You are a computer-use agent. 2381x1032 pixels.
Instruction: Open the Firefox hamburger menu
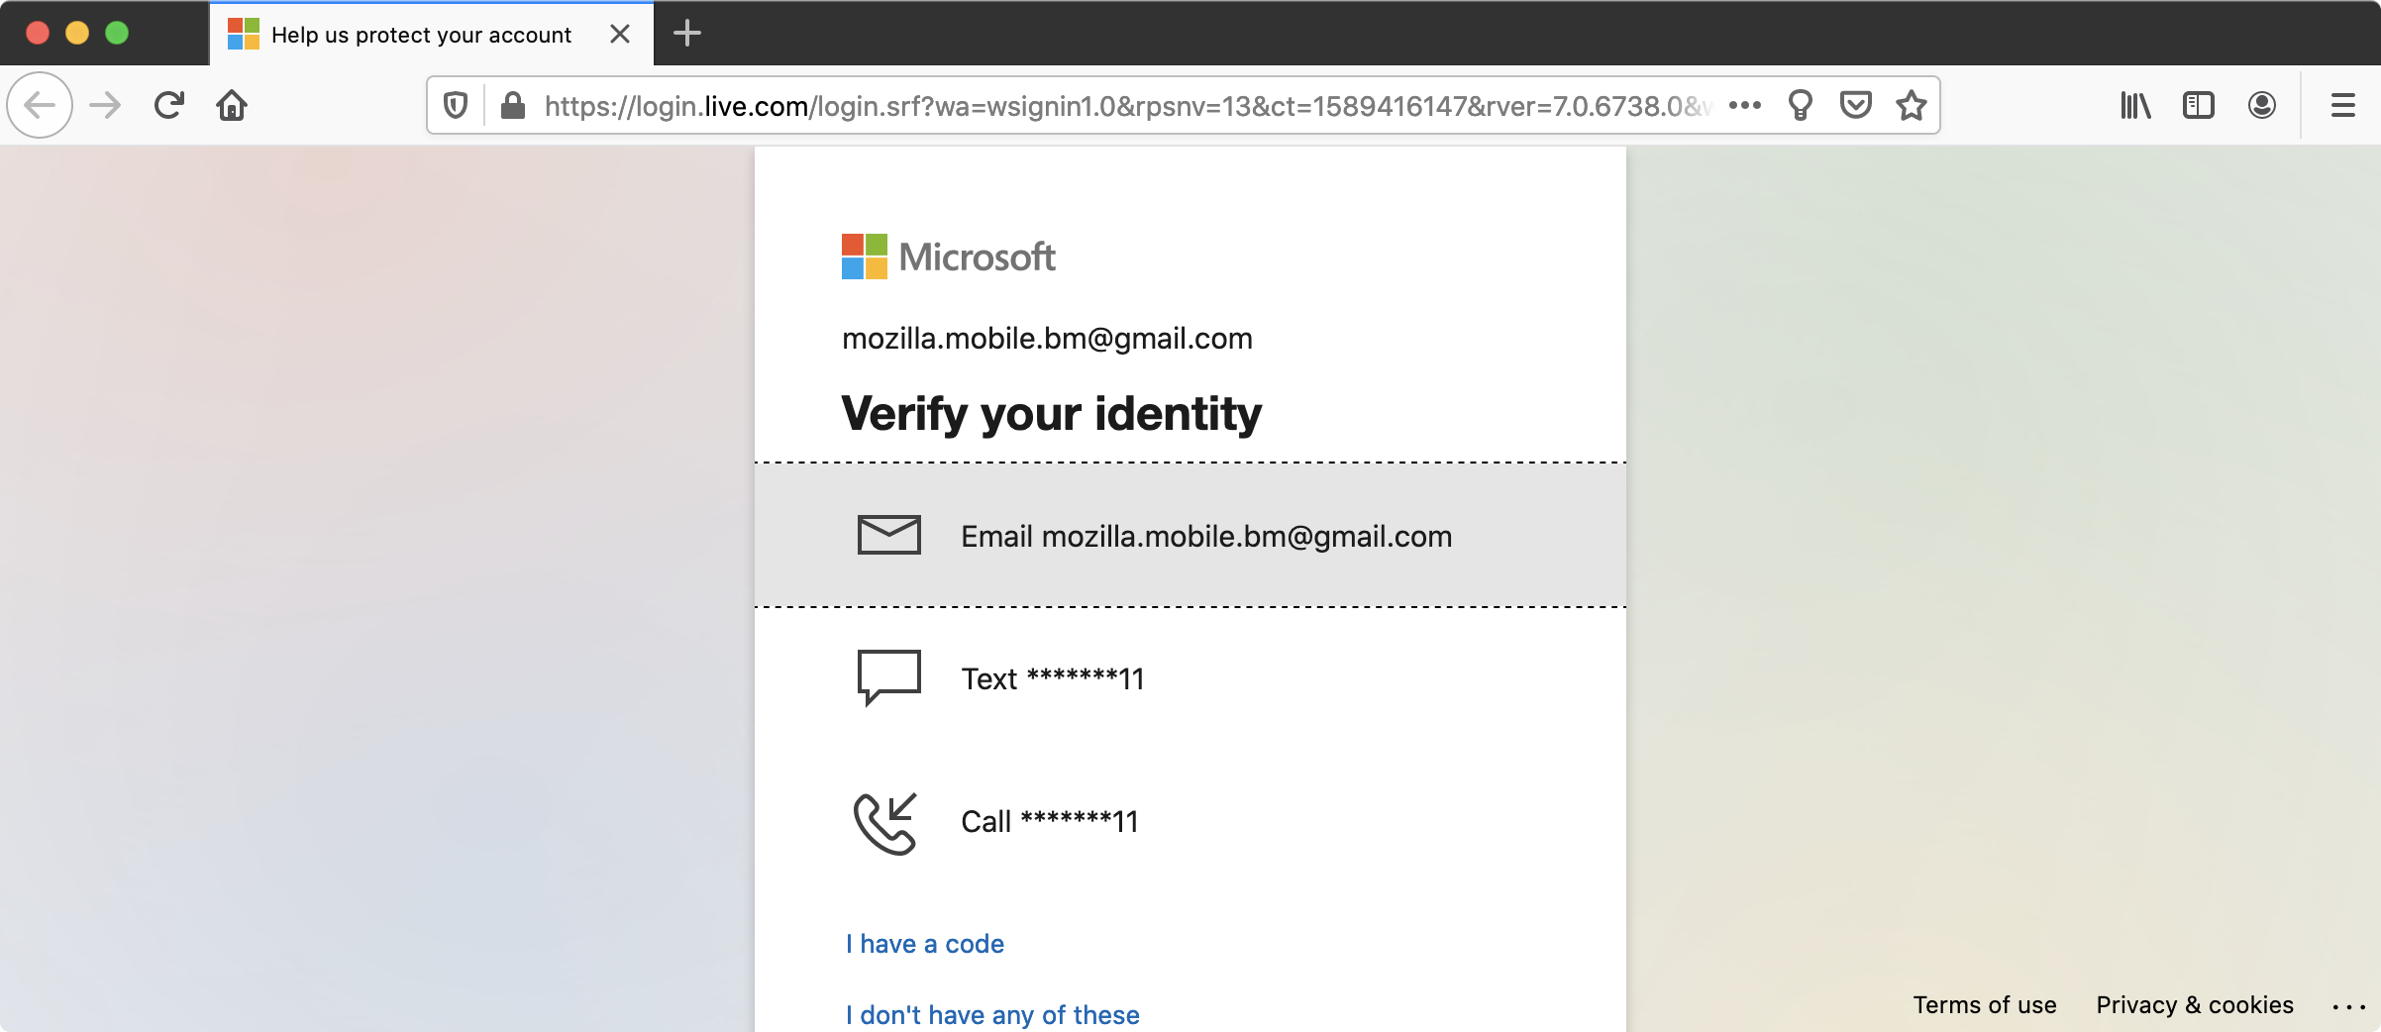2342,105
